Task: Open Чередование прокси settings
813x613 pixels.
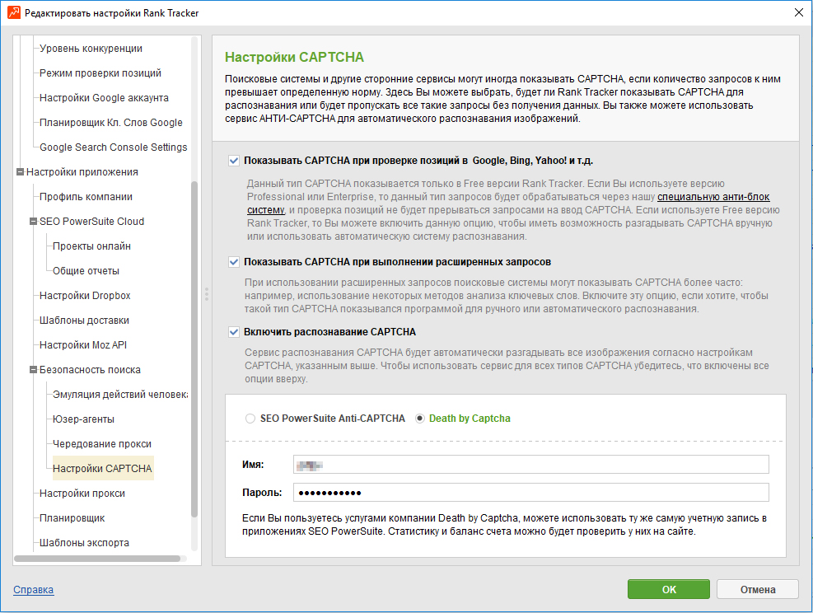Action: click(x=101, y=444)
